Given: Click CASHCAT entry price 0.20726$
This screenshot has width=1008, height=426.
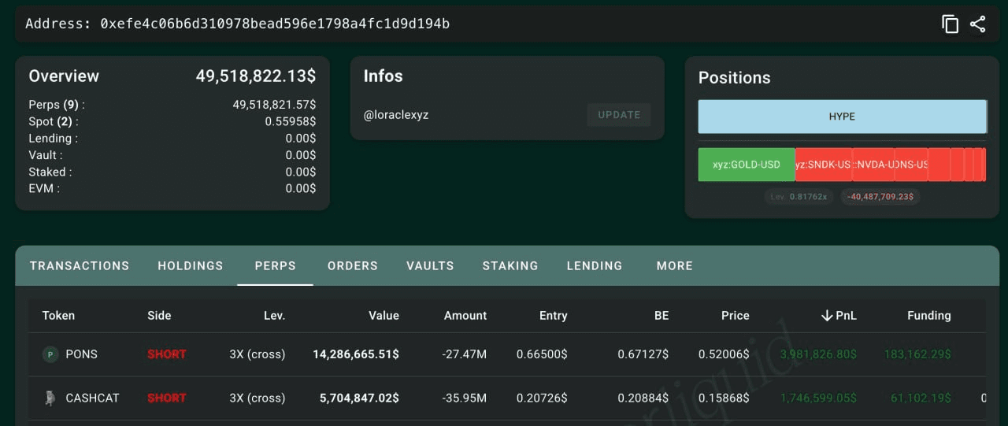Looking at the screenshot, I should pos(542,398).
